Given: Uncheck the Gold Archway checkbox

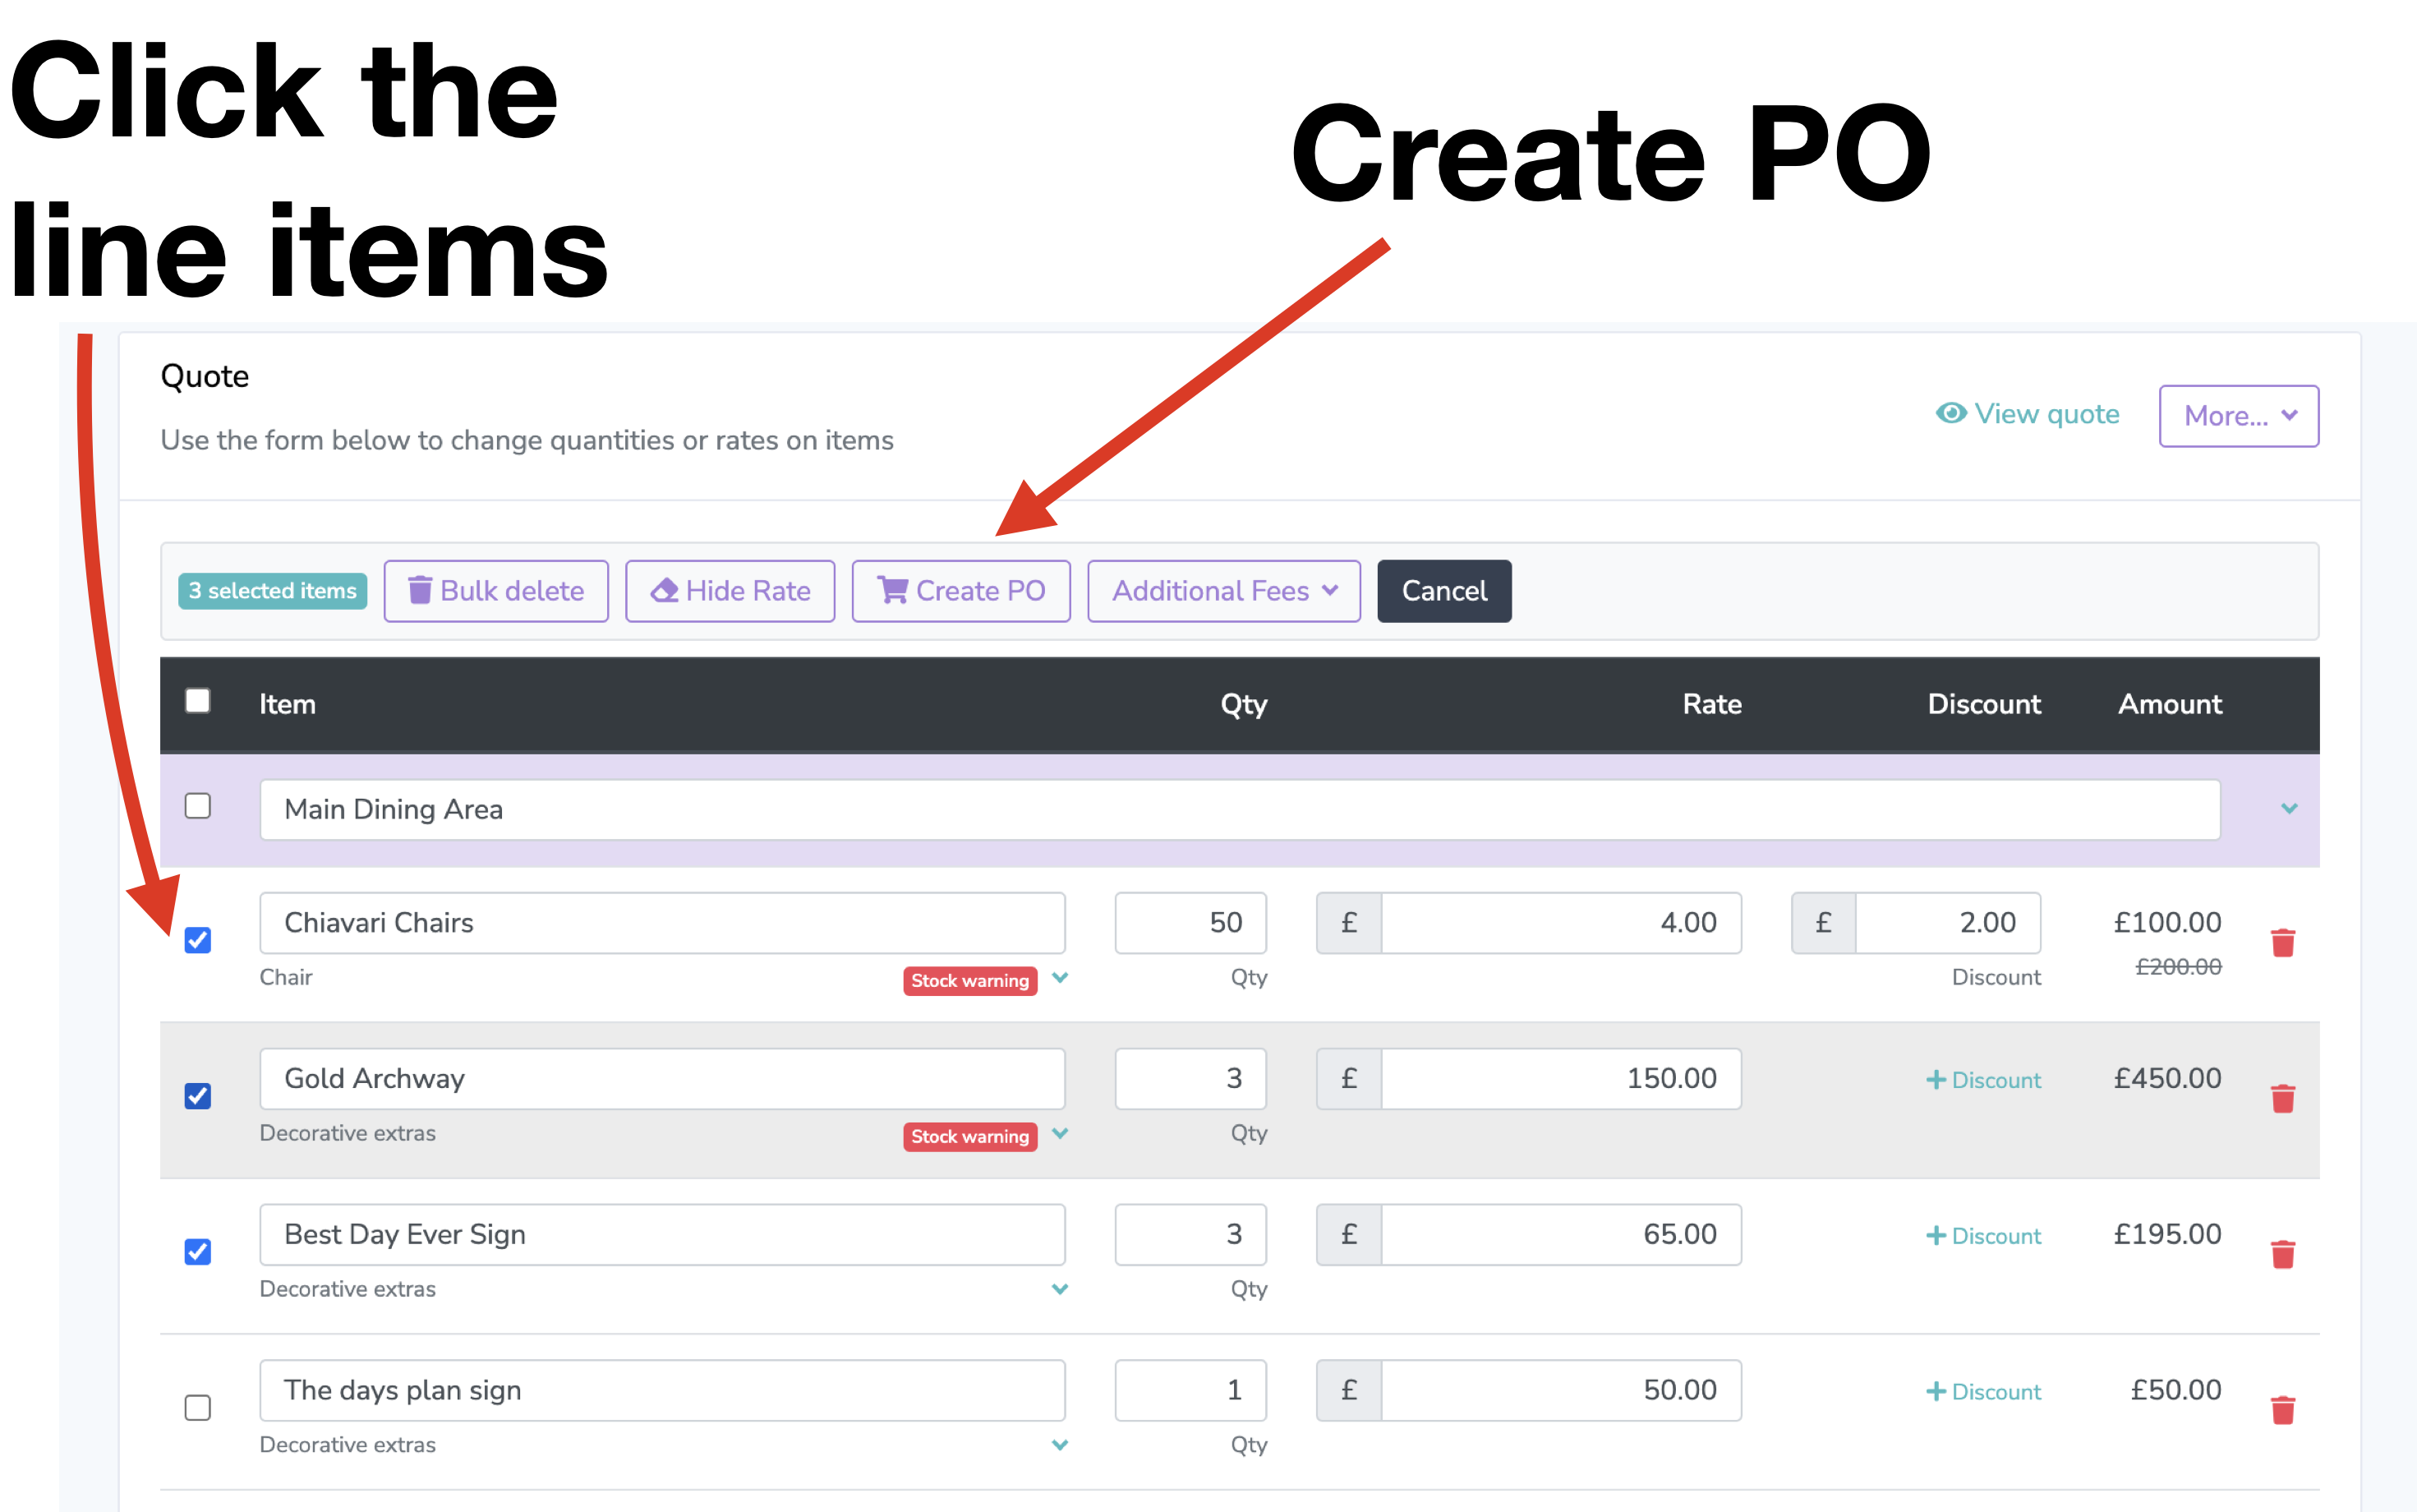Looking at the screenshot, I should (x=198, y=1096).
